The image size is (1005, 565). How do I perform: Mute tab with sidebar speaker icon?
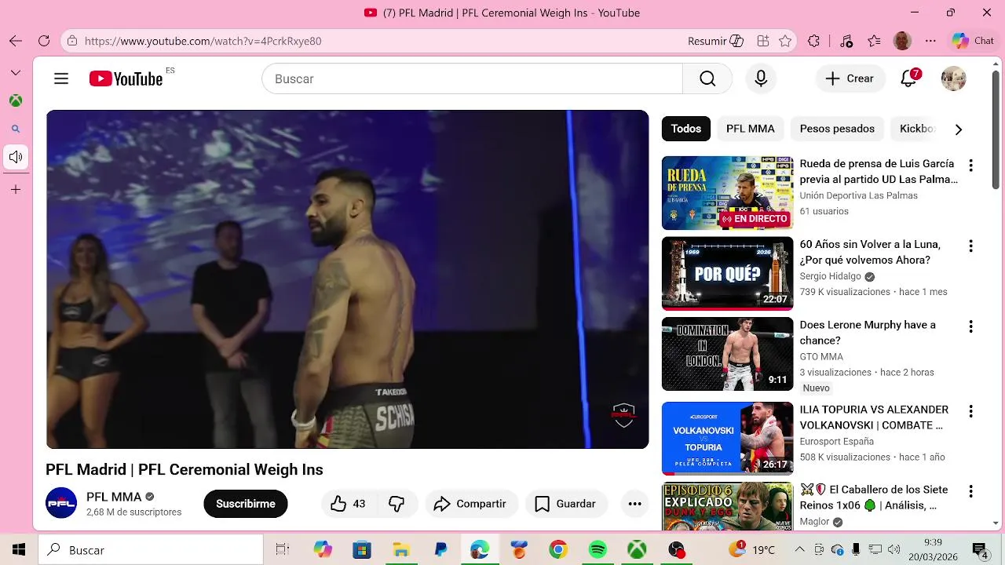point(16,157)
